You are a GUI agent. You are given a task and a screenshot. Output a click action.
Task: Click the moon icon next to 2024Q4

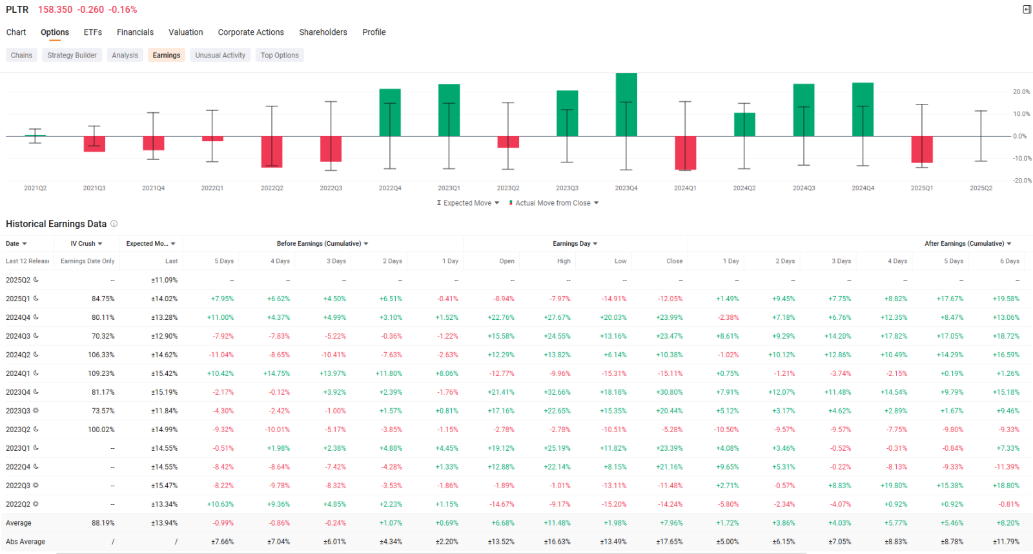click(x=36, y=317)
